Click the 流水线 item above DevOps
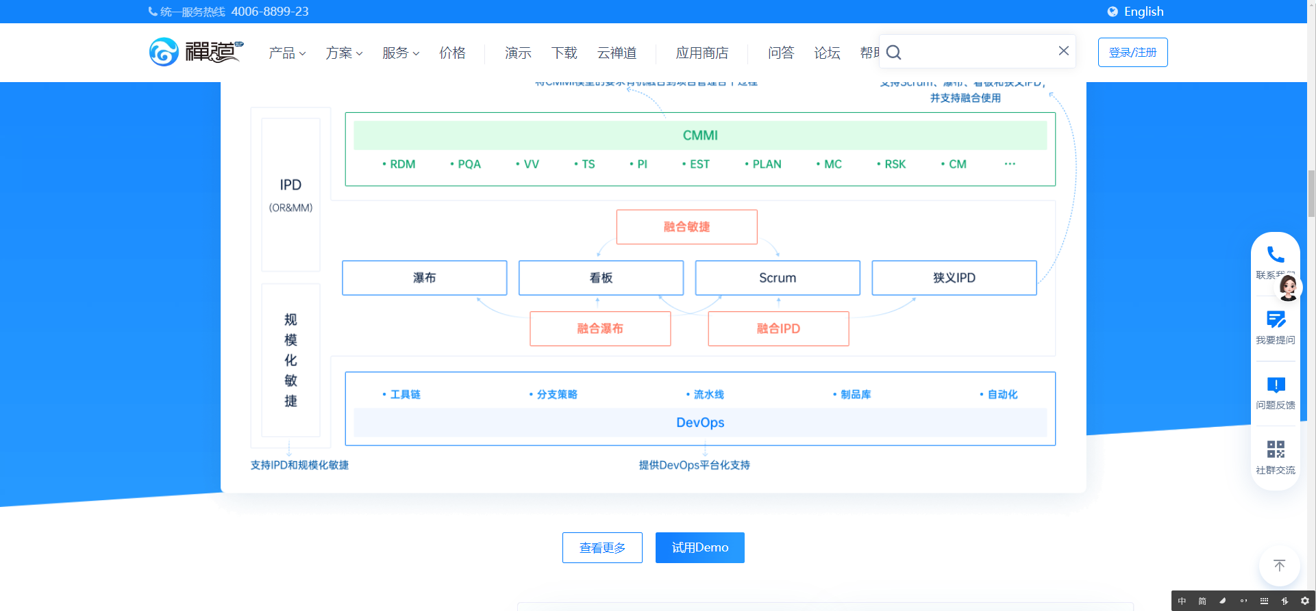Image resolution: width=1316 pixels, height=611 pixels. coord(705,395)
